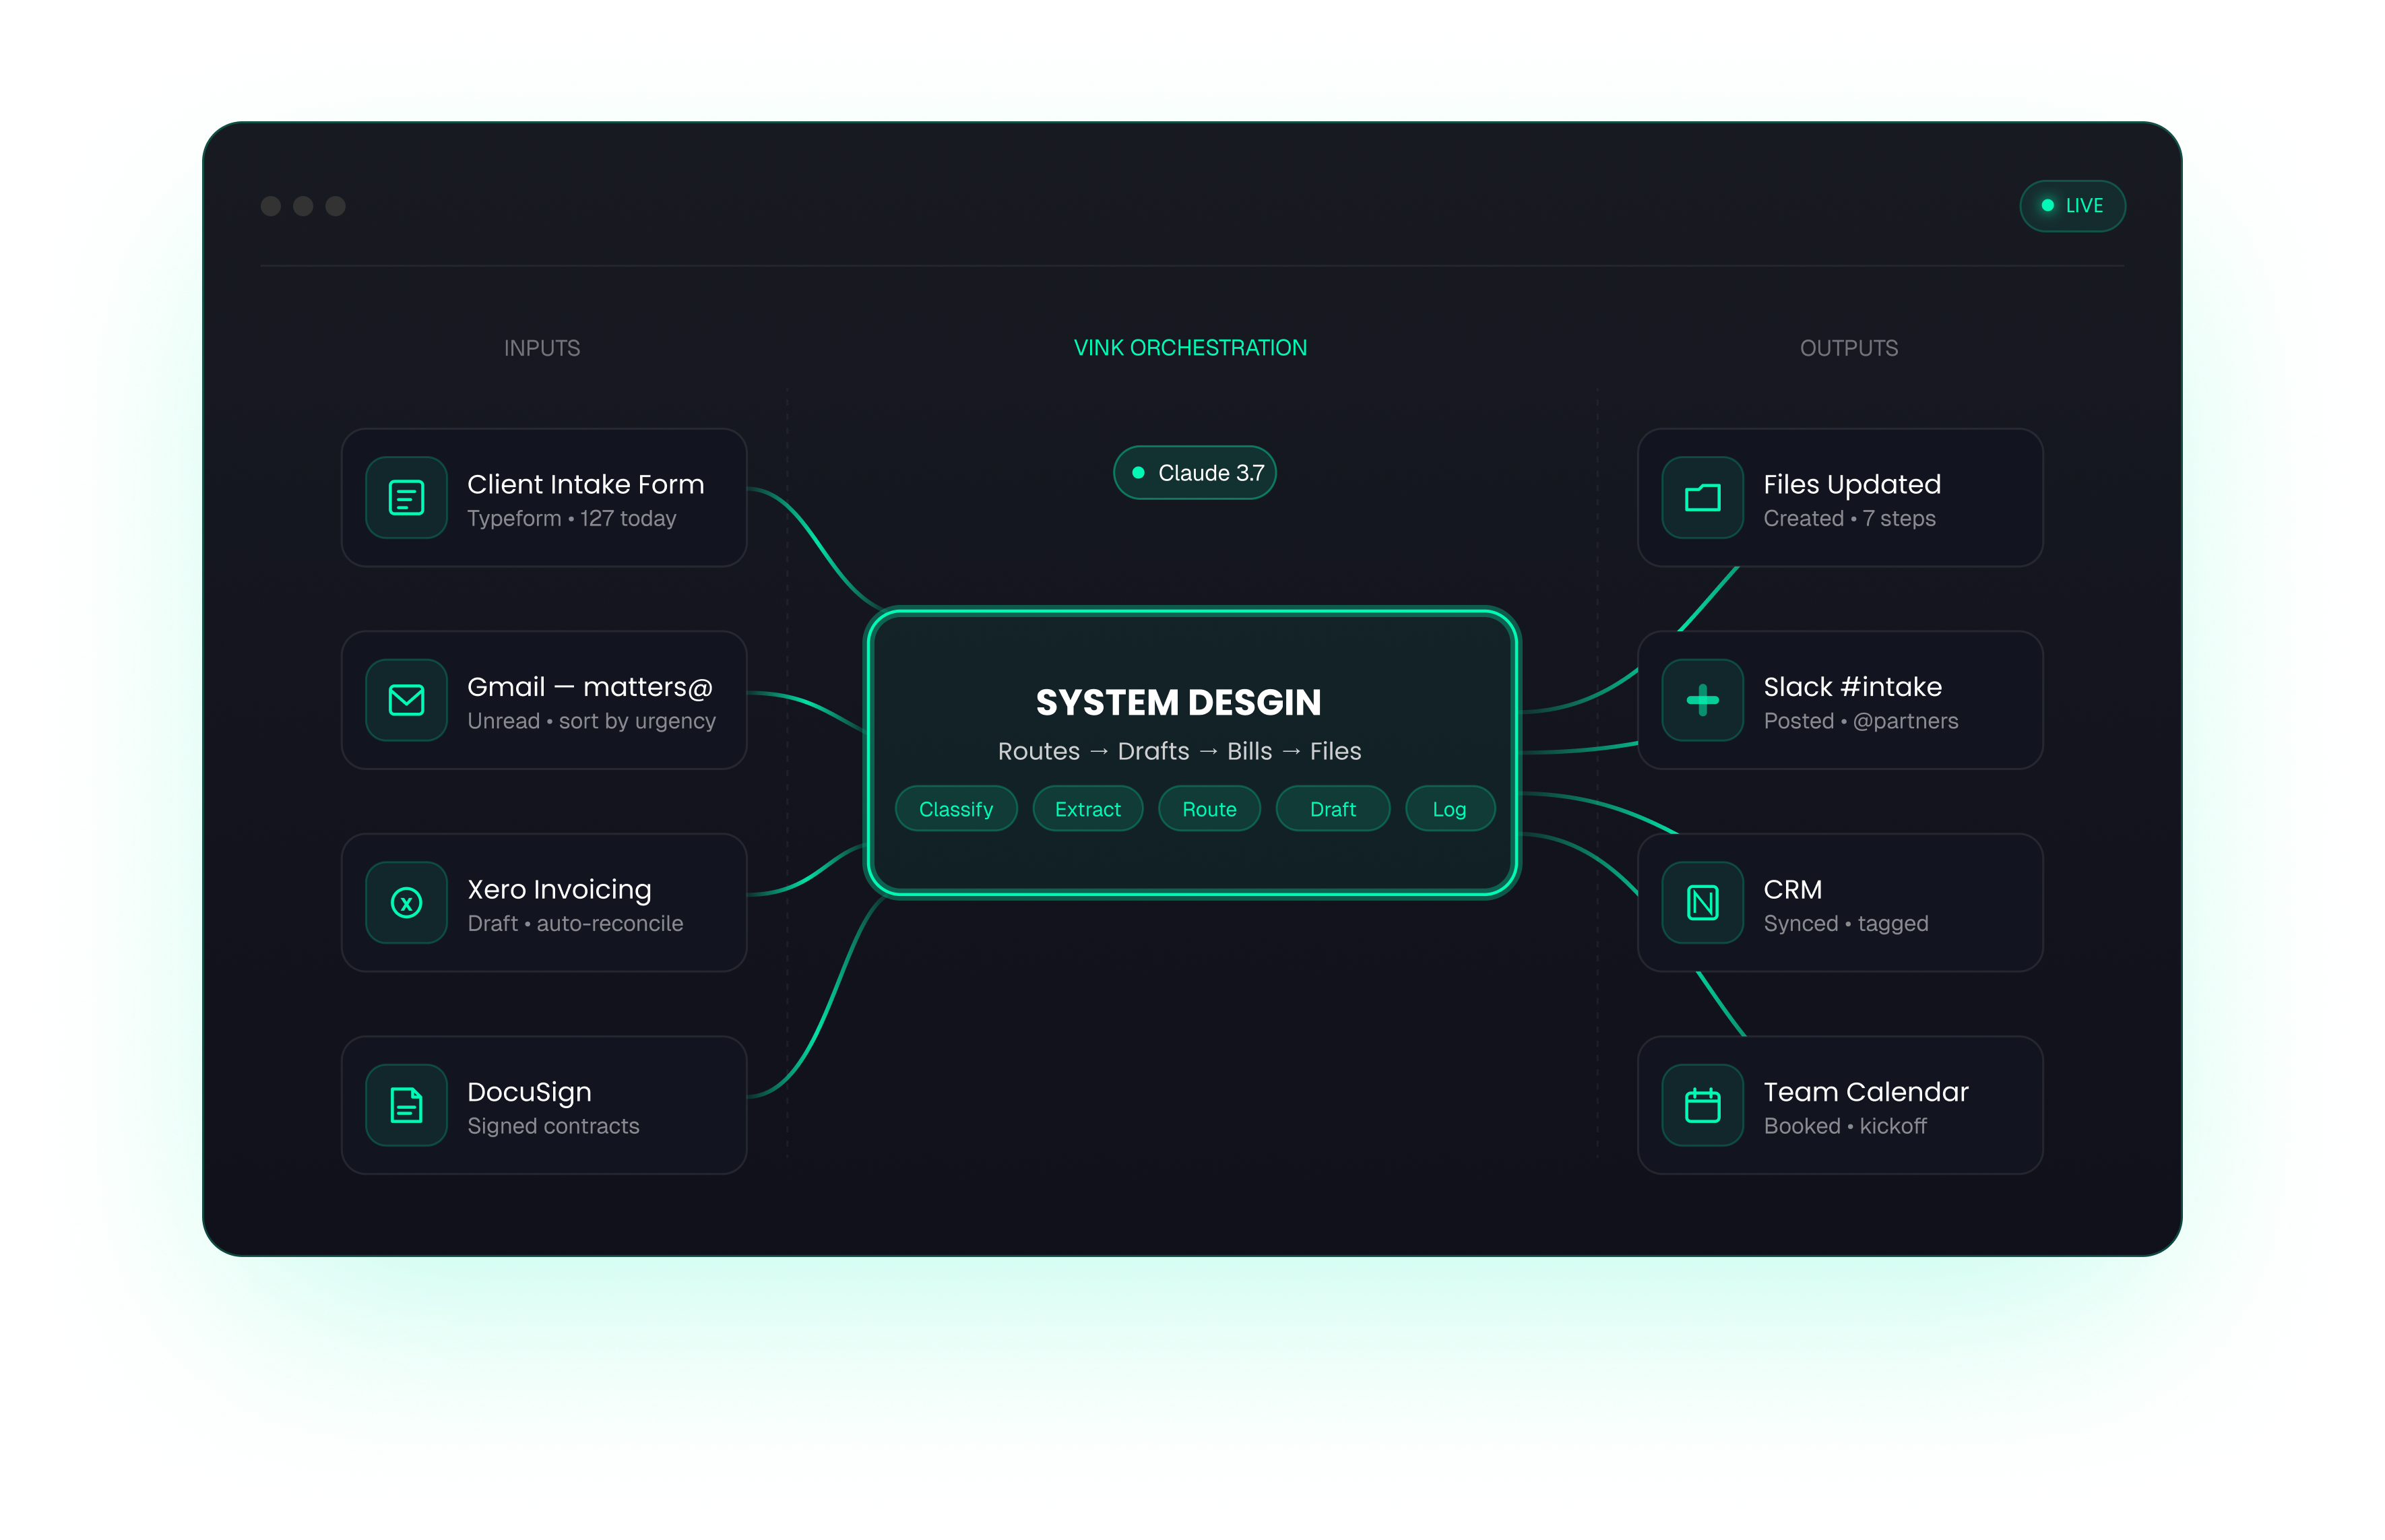
Task: Click the 'Routes → Drafts → Bills → Files' subtitle
Action: [1179, 751]
